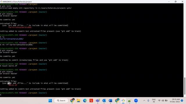Click the last empty '$' prompt line

click(x=1, y=95)
